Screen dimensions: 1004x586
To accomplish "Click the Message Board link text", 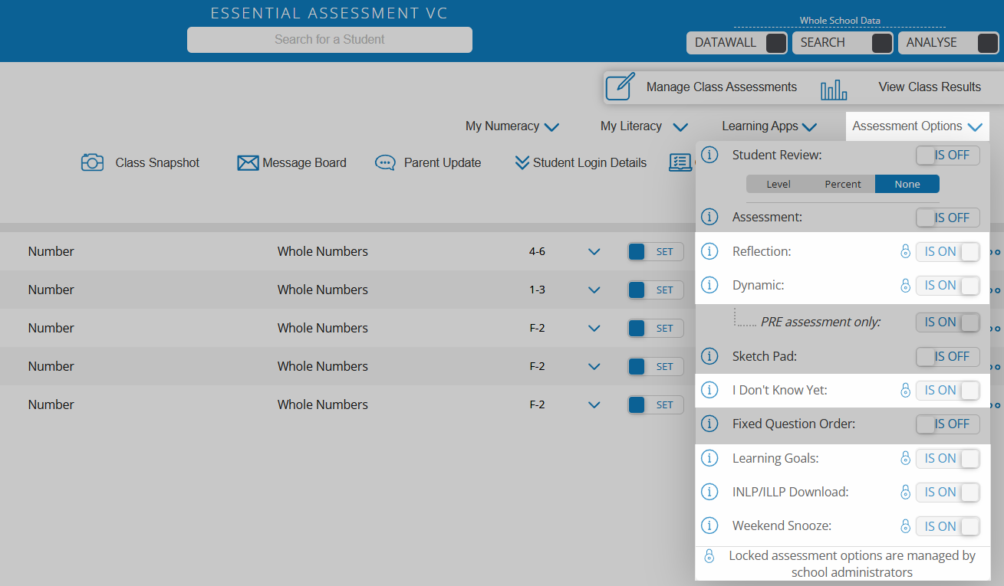I will (x=304, y=163).
